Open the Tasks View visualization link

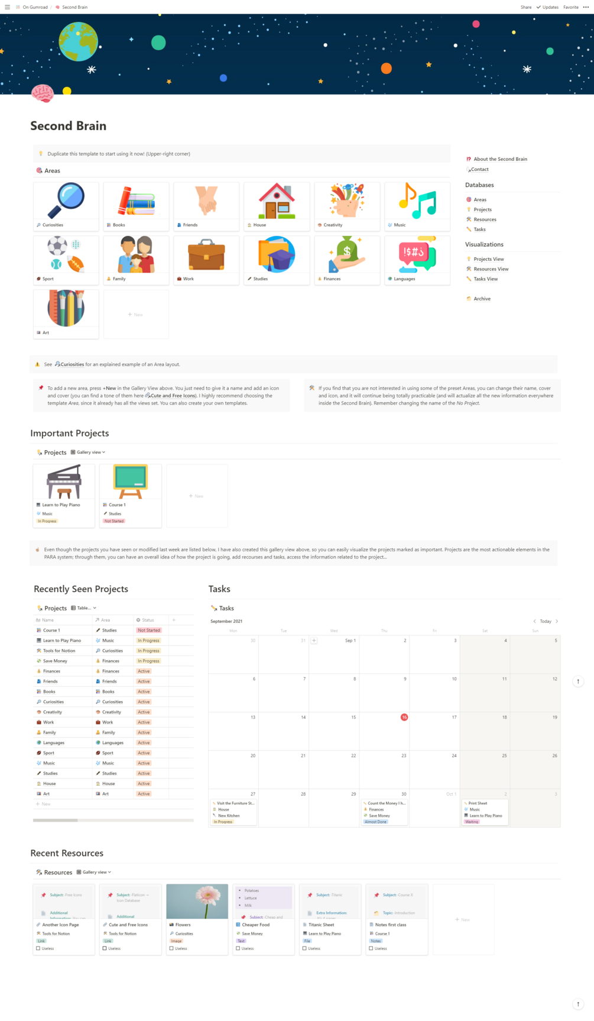(482, 279)
